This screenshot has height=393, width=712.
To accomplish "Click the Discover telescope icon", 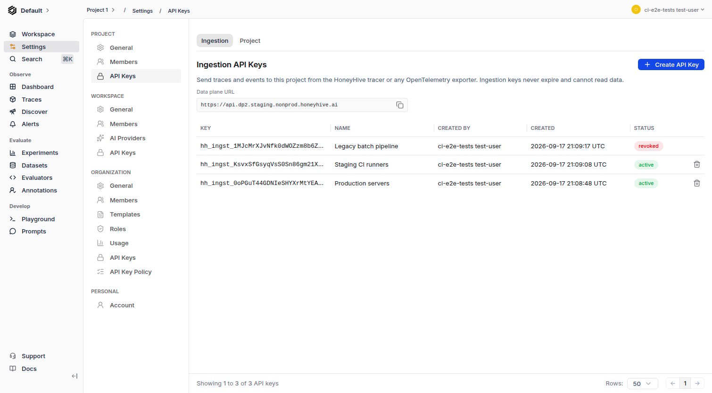I will pos(13,112).
